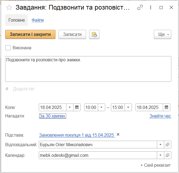
Task: Close the task window
Action: click(171, 7)
